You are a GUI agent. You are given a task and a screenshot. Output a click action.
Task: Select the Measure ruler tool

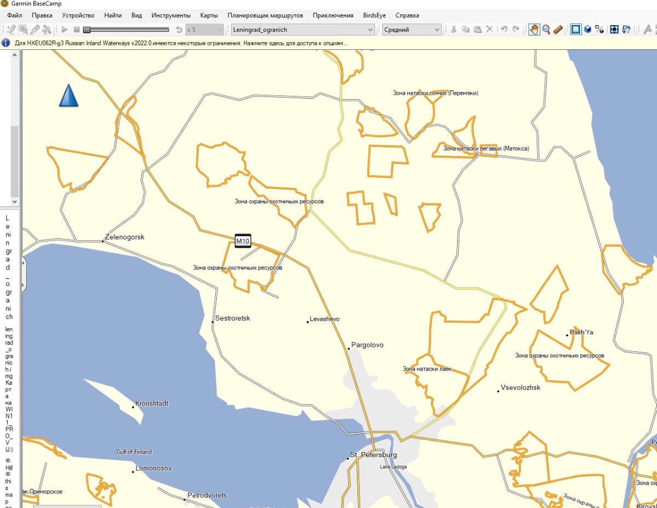point(558,30)
